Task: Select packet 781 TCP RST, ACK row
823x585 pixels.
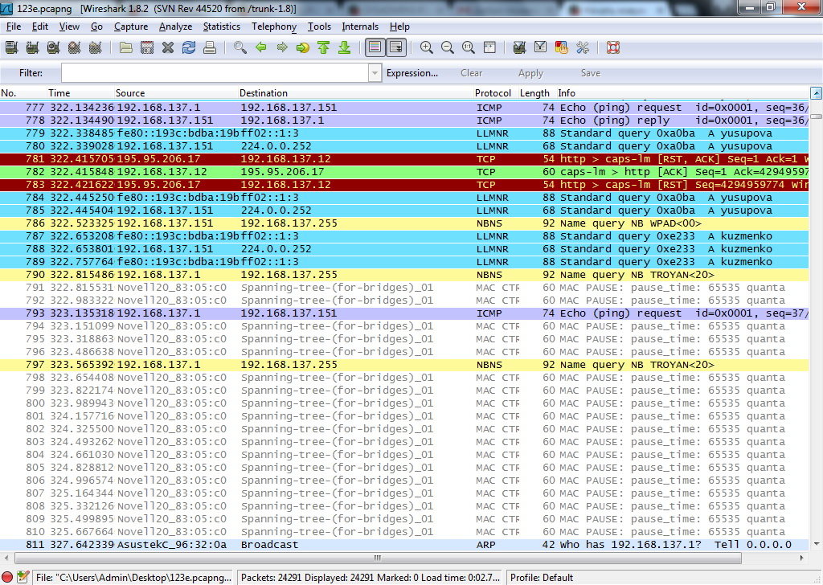Action: [404, 159]
